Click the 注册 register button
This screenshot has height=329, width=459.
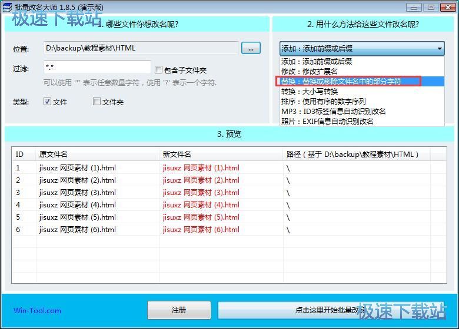[x=179, y=310]
